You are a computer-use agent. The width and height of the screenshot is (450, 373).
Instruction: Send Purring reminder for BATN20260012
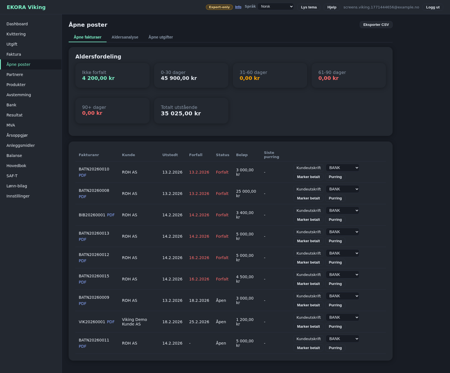(x=335, y=262)
